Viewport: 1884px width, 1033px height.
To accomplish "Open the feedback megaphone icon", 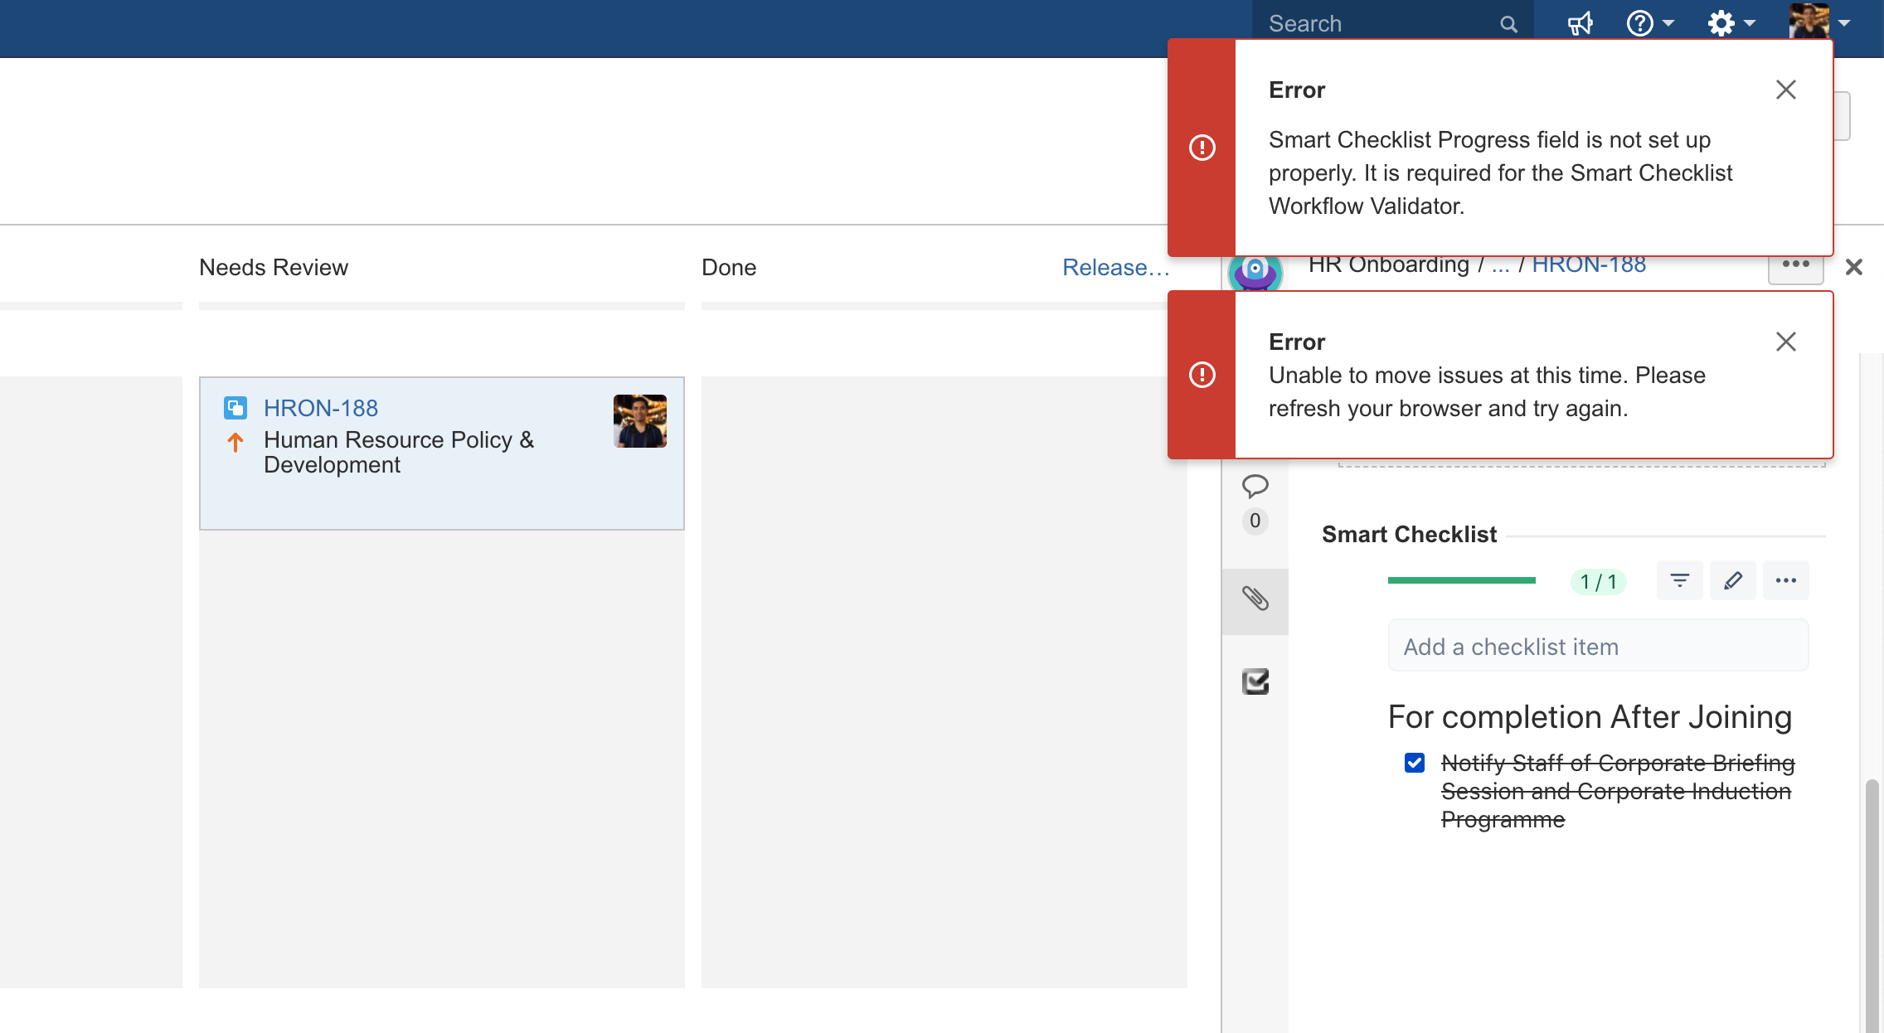I will pyautogui.click(x=1580, y=23).
